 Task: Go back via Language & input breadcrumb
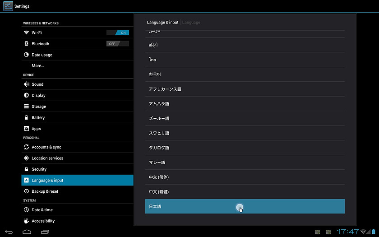162,22
